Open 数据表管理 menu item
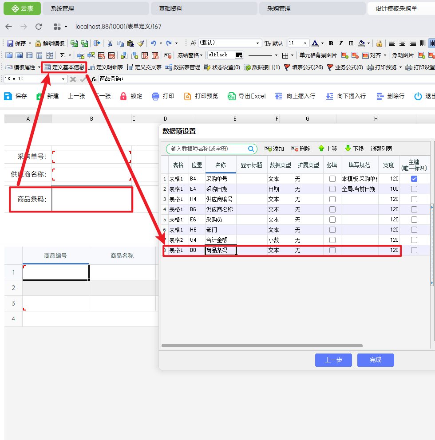The width and height of the screenshot is (435, 440). pos(182,67)
